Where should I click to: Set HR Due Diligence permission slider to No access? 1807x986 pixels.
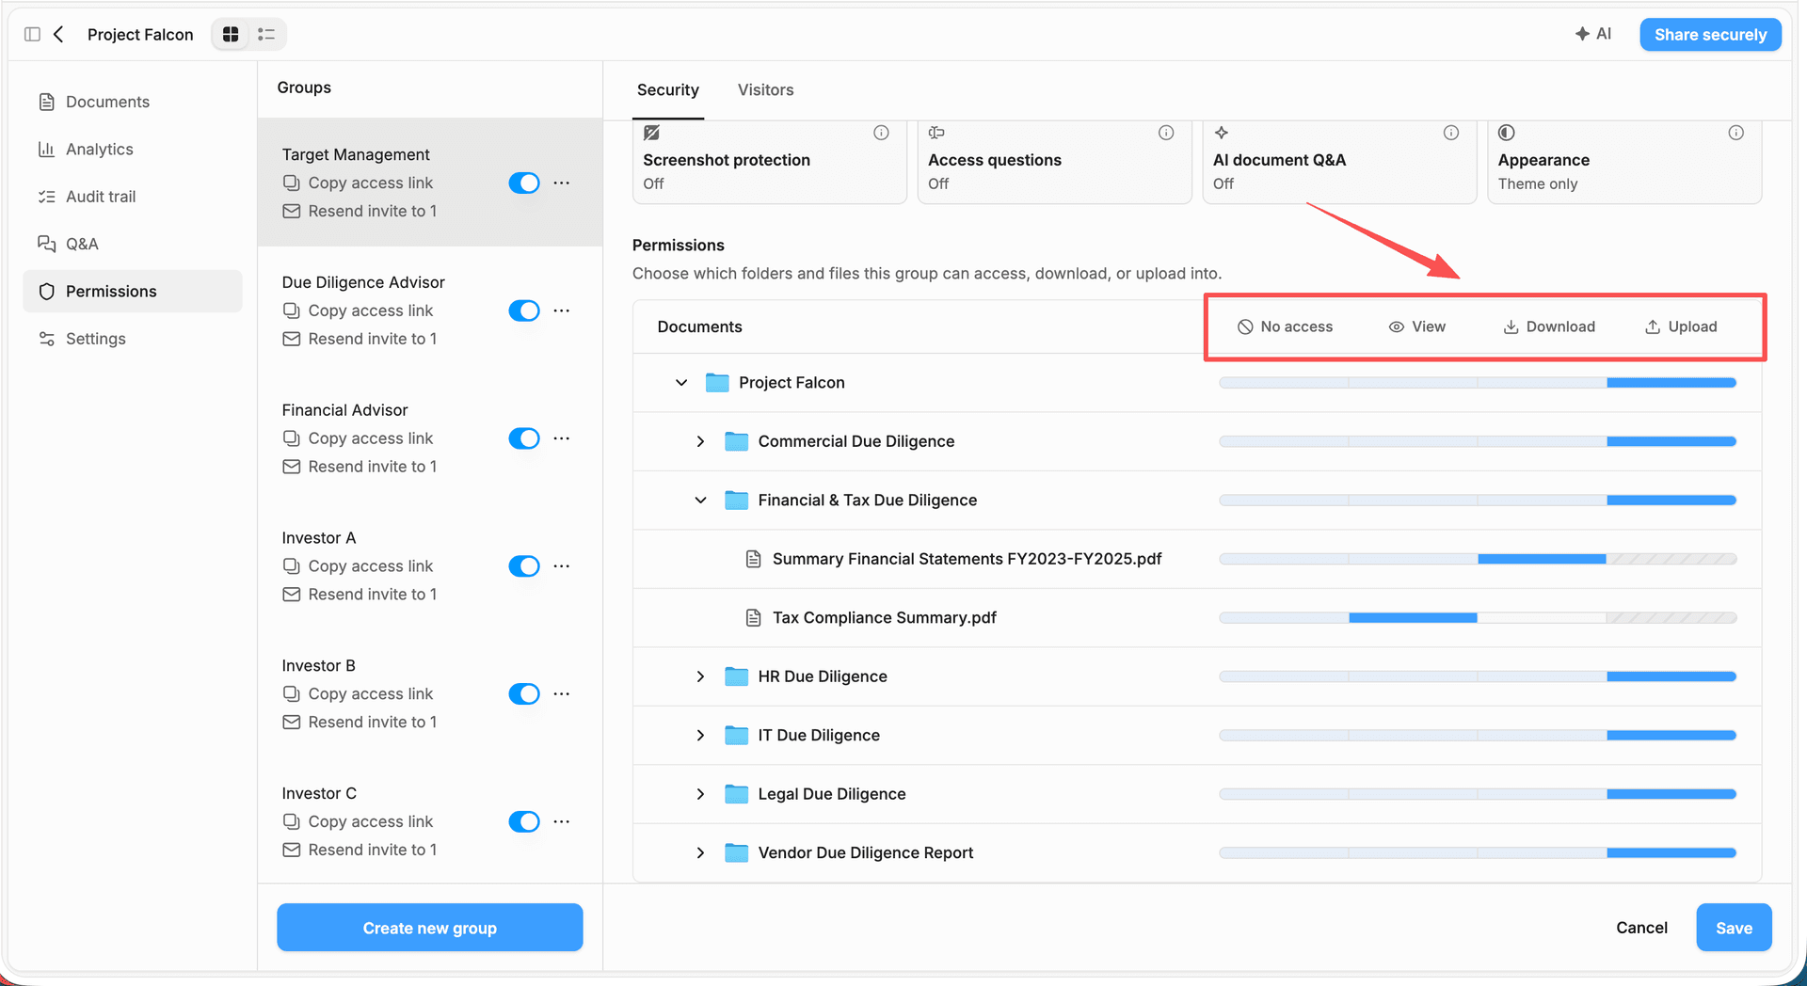click(1284, 676)
